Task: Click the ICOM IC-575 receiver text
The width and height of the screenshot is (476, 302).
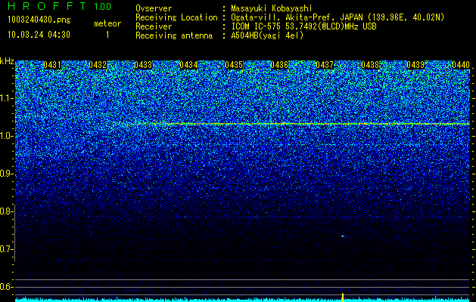Action: pos(303,26)
